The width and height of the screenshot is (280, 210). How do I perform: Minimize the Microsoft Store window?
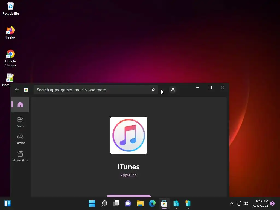(198, 87)
